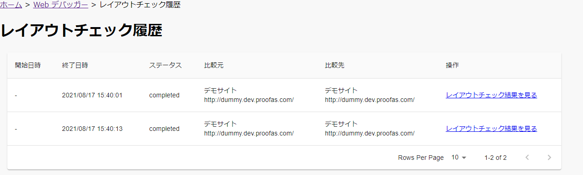Viewport: 583px width, 175px height.
Task: Click the レイアウトチェック履歴 page heading
Action: [x=81, y=30]
